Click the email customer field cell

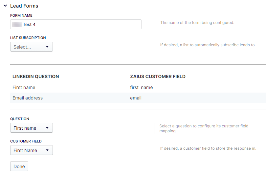[136, 98]
